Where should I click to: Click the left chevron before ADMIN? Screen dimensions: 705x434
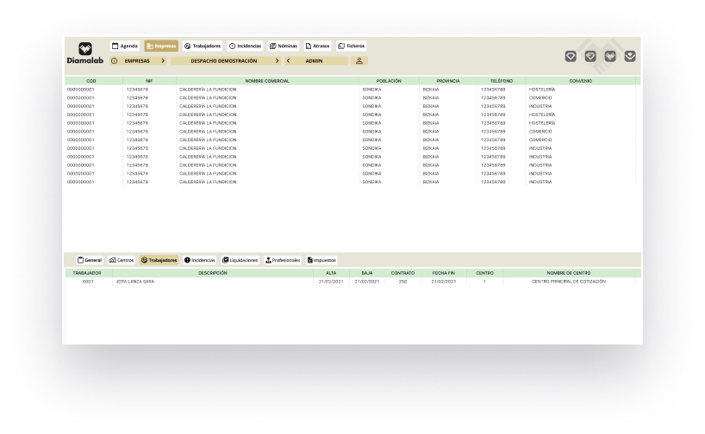[288, 61]
